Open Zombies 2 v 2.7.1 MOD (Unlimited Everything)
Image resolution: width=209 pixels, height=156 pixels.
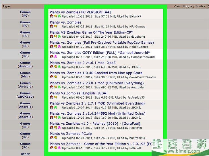point(97,103)
